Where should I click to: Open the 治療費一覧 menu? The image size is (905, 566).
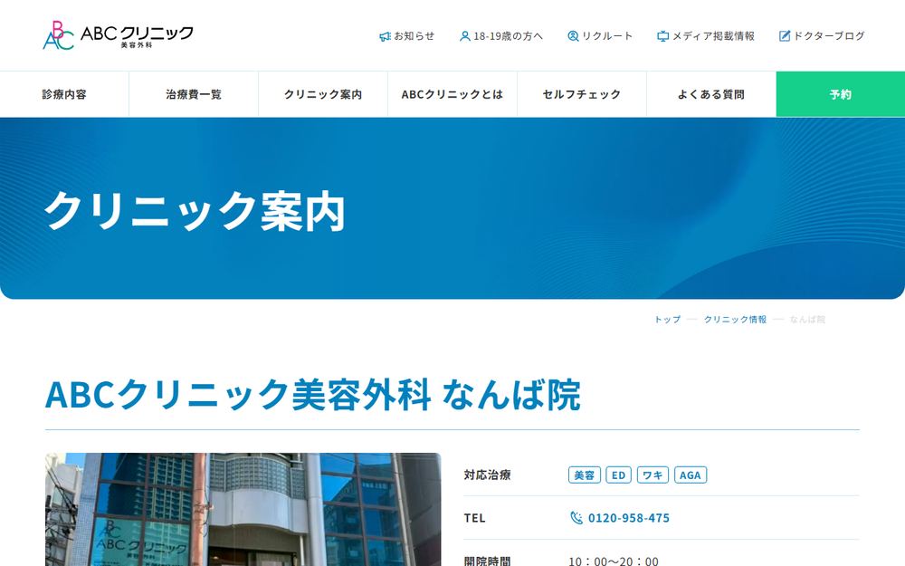(x=194, y=94)
